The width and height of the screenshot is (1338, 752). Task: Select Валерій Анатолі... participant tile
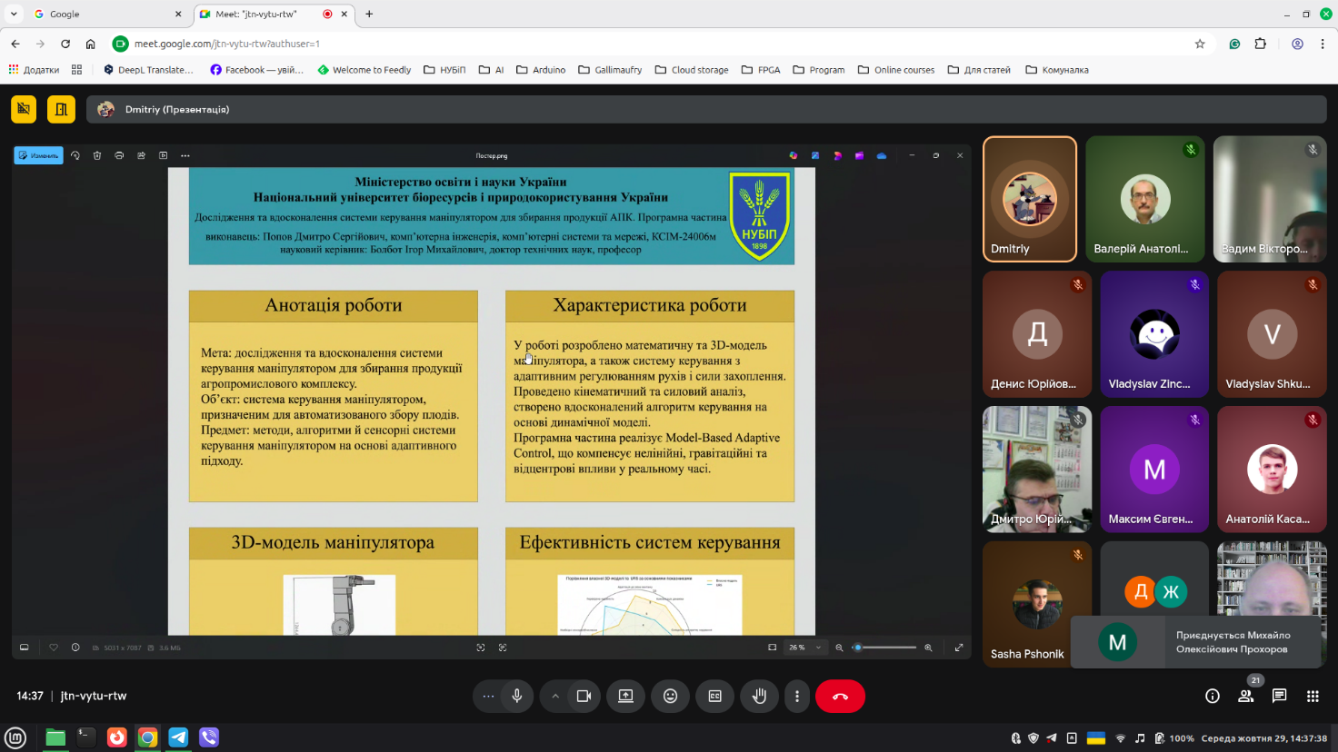point(1144,199)
